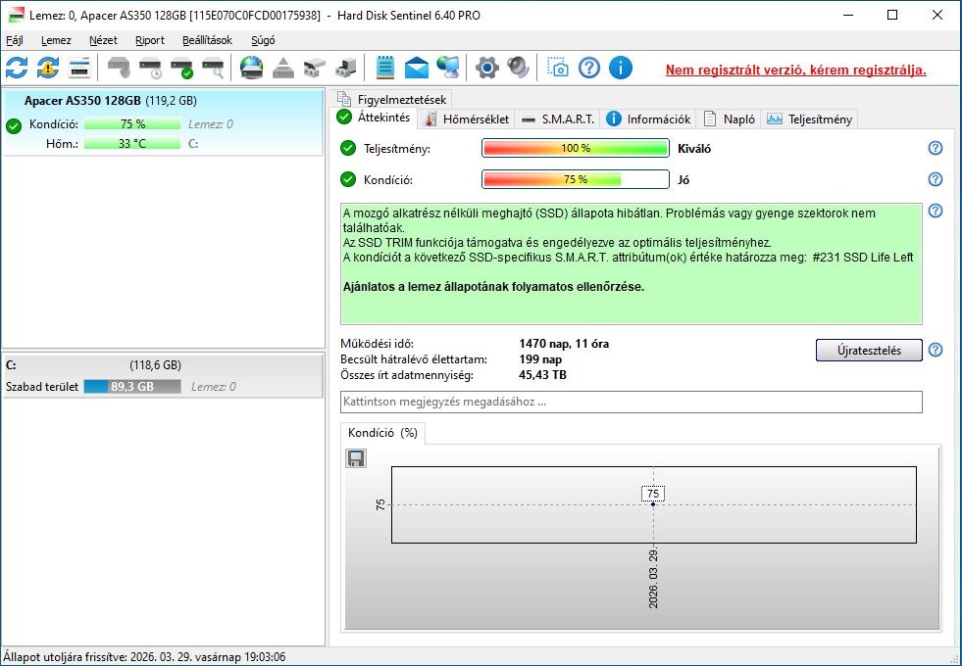Open the Riport menu
The width and height of the screenshot is (962, 666).
tap(150, 40)
